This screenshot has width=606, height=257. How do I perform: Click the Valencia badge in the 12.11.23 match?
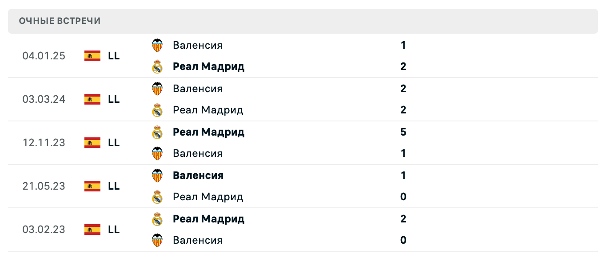(157, 153)
